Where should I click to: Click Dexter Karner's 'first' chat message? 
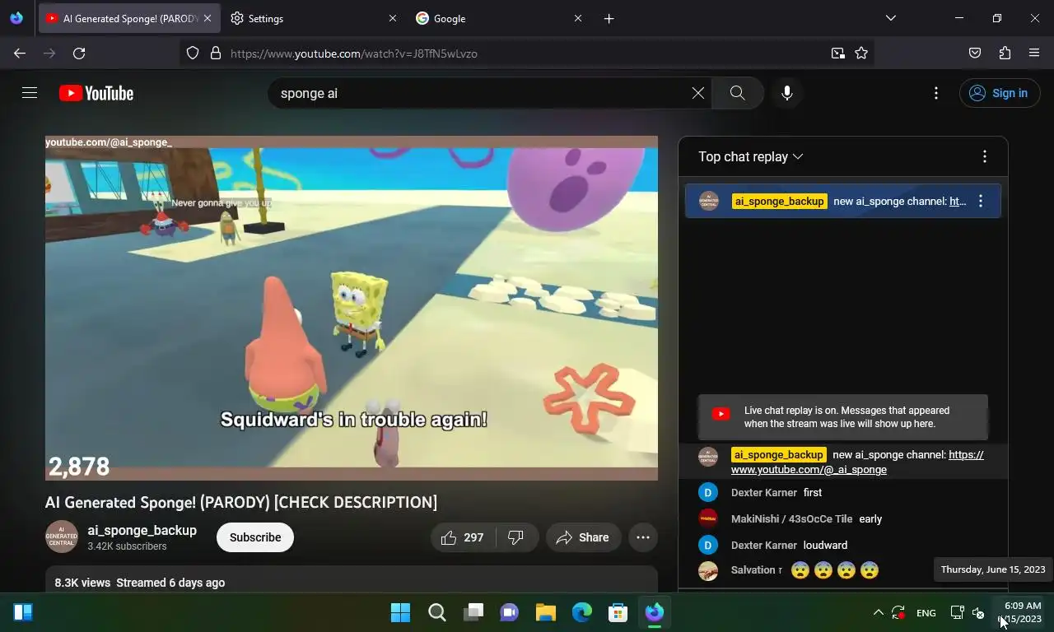(x=843, y=493)
